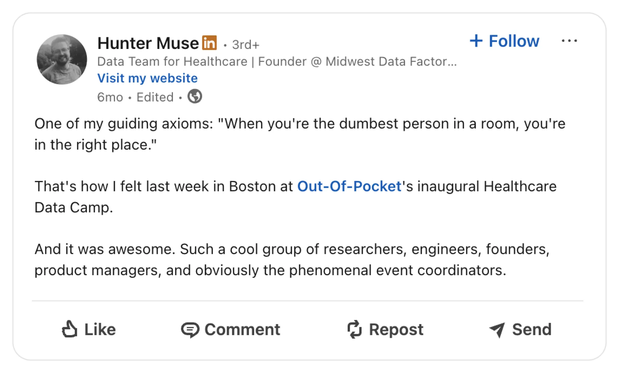Visit my website link
Viewport: 619px width, 373px height.
147,78
